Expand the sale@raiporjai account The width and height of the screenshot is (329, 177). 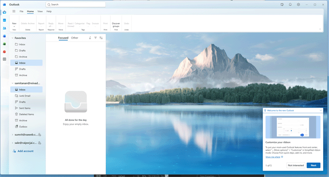[12, 143]
